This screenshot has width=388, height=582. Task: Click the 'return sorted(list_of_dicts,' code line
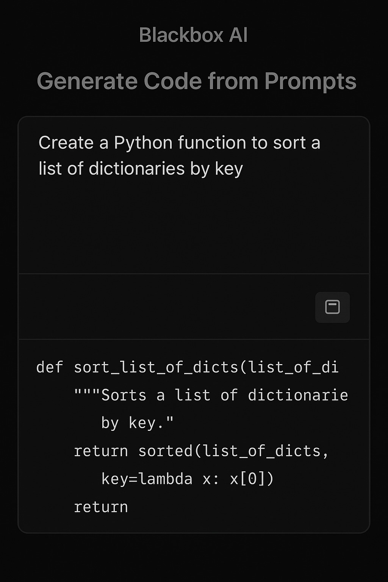point(201,451)
